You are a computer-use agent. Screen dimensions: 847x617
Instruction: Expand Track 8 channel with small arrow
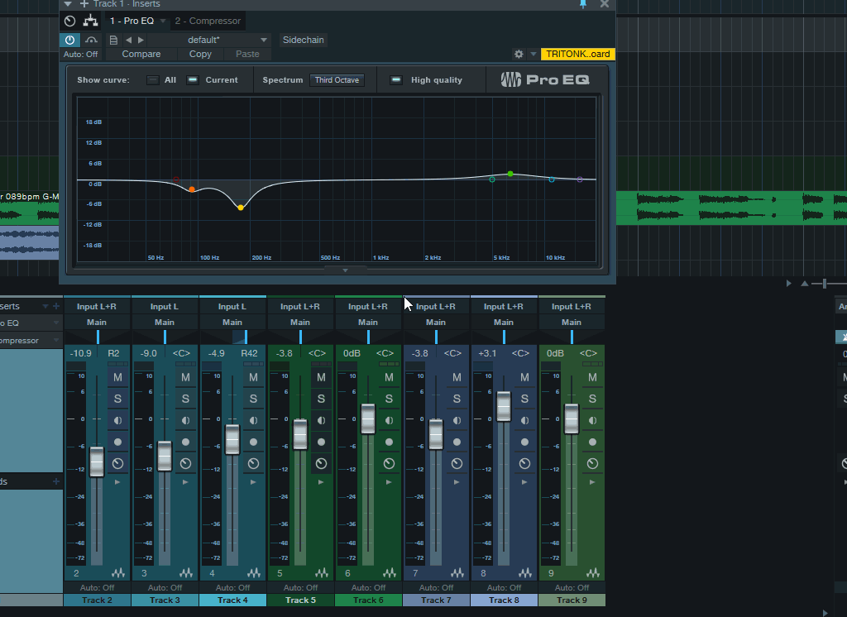pyautogui.click(x=524, y=482)
